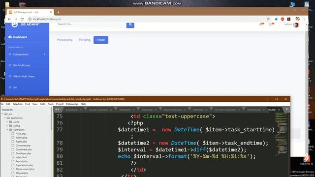This screenshot has width=315, height=177.
Task: Open alerts bell notification icon
Action: pos(262,24)
